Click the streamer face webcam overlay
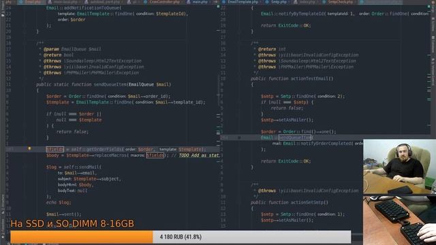The width and height of the screenshot is (436, 245). click(x=400, y=166)
